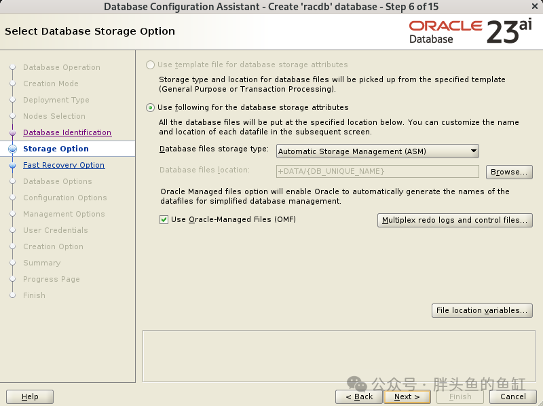Click the Database Operation step label
Viewport: 543px width, 406px height.
[x=62, y=67]
